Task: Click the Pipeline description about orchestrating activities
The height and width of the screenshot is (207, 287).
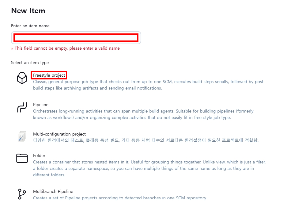Action: pos(143,114)
